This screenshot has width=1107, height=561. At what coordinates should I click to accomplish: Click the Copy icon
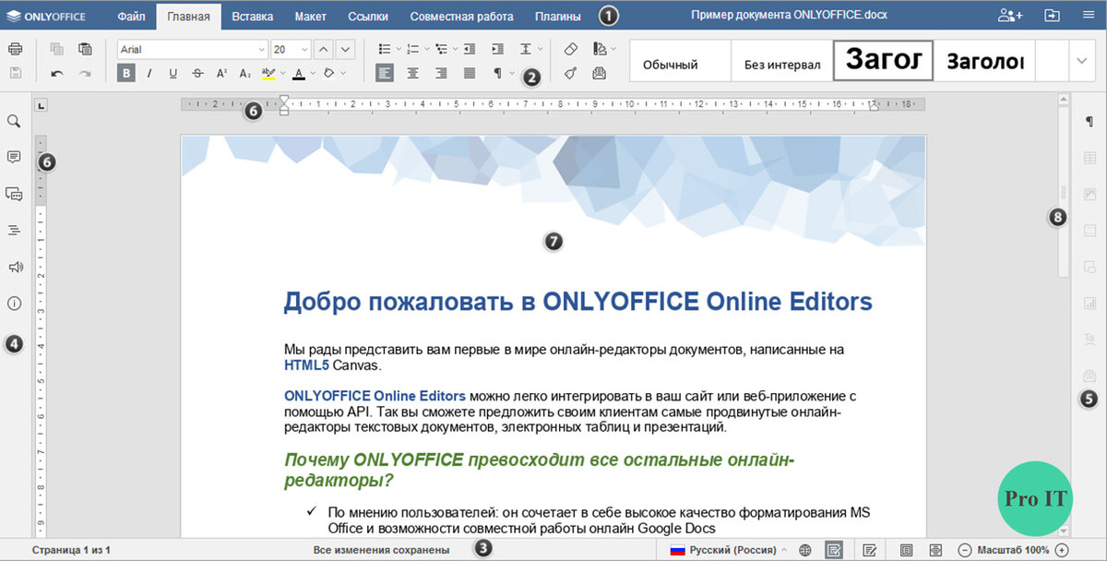pos(57,49)
